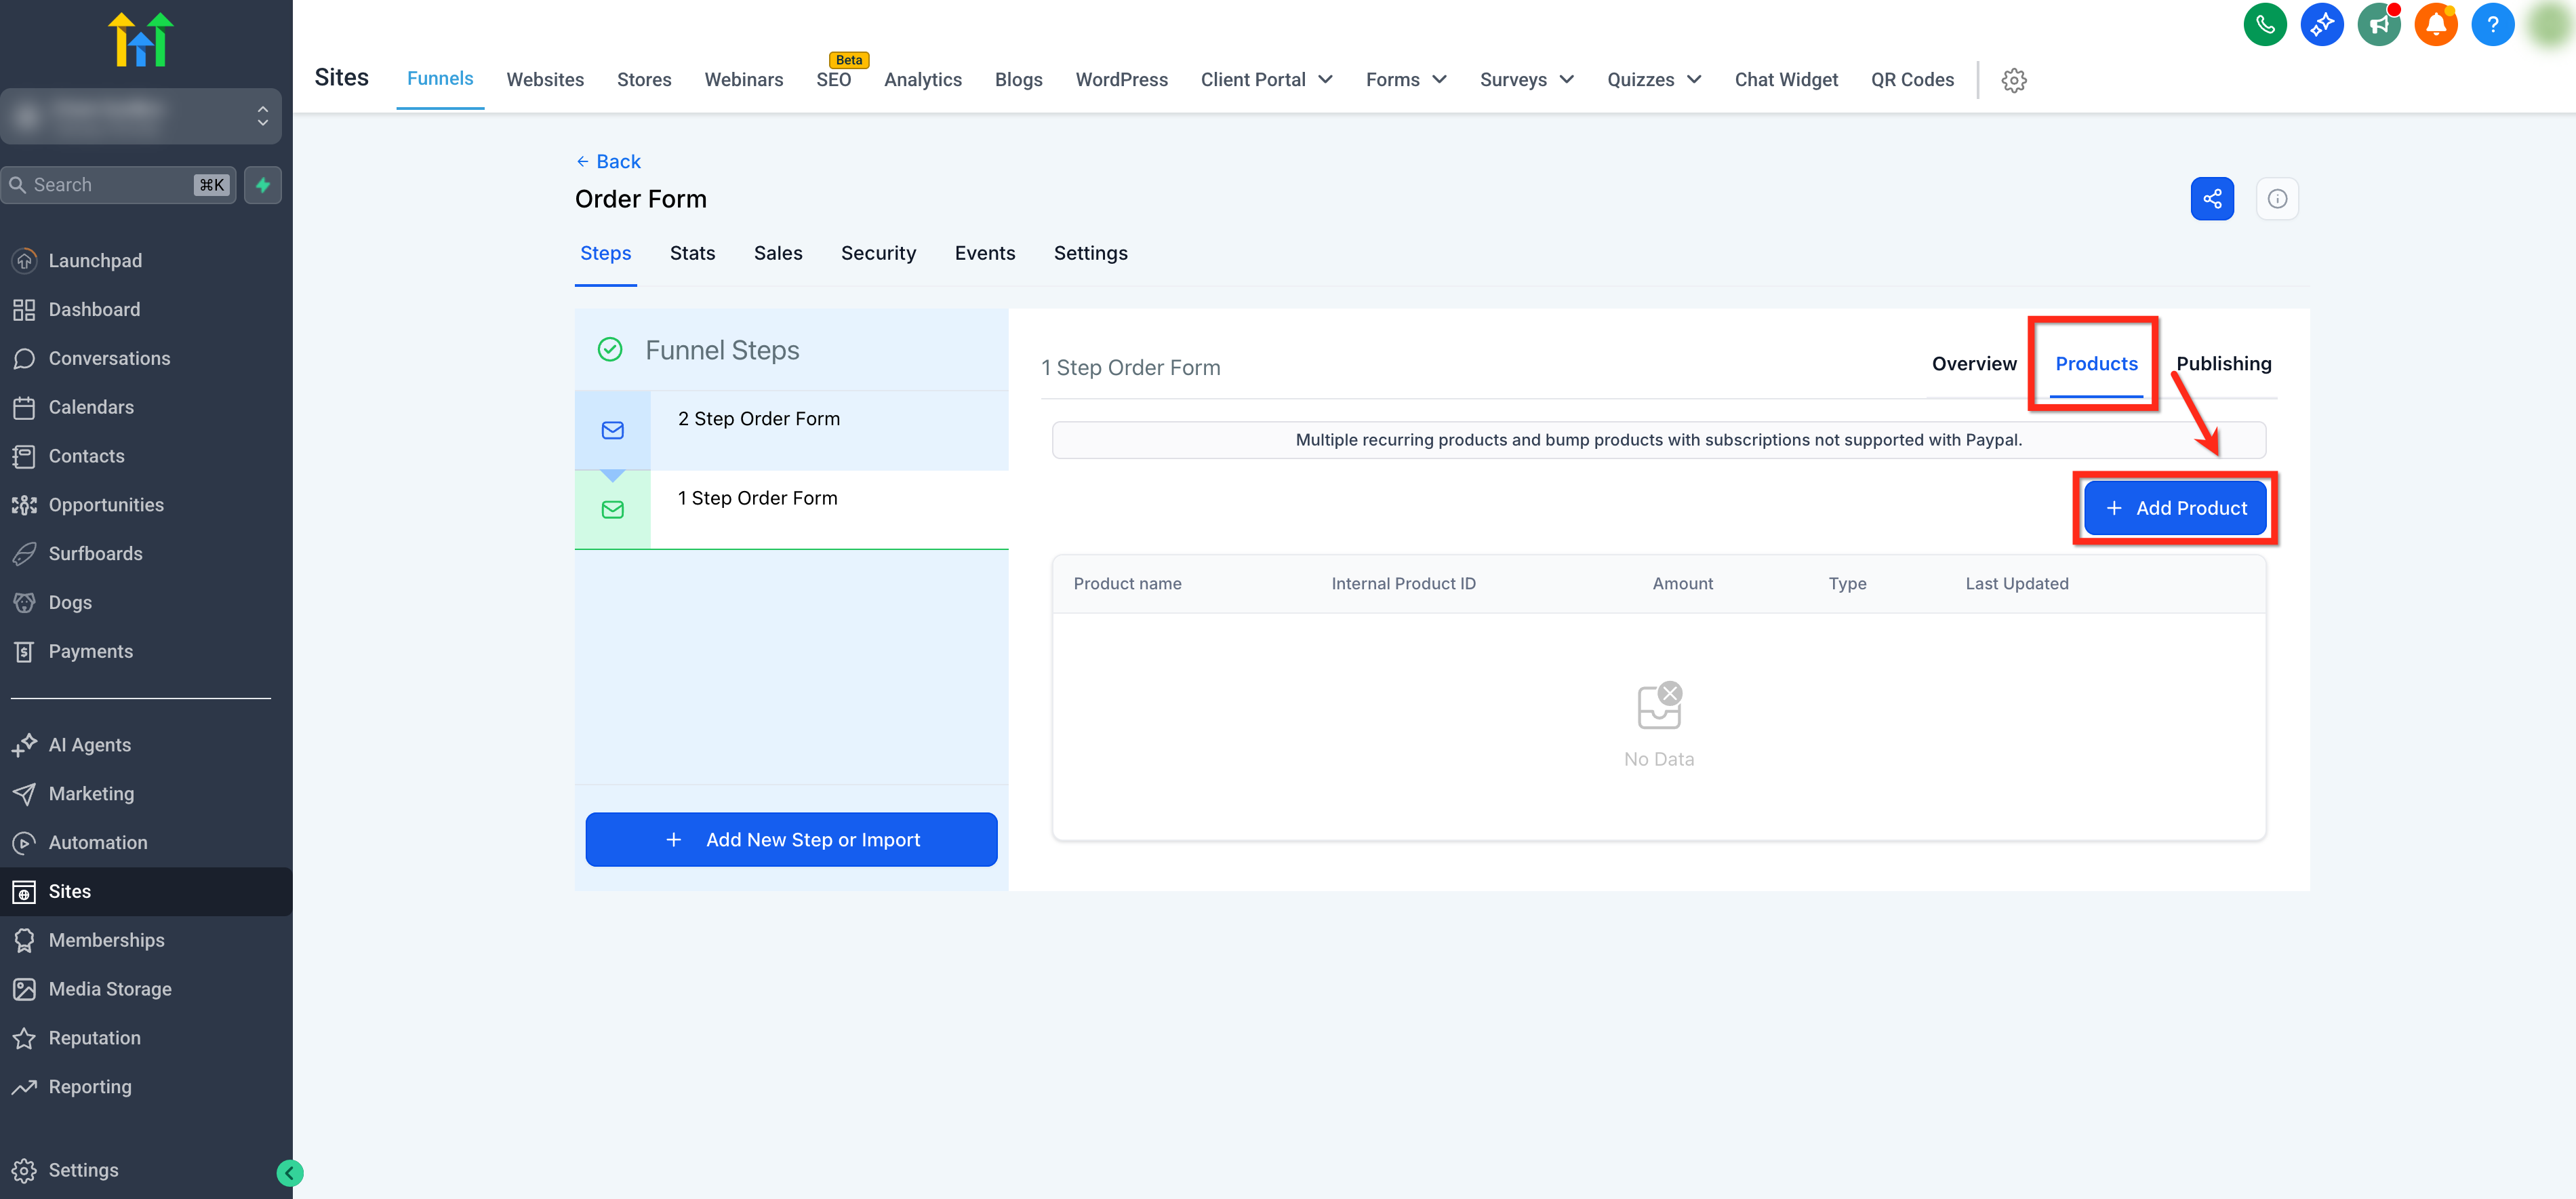The height and width of the screenshot is (1199, 2576).
Task: Switch to the Publishing tab
Action: click(x=2222, y=364)
